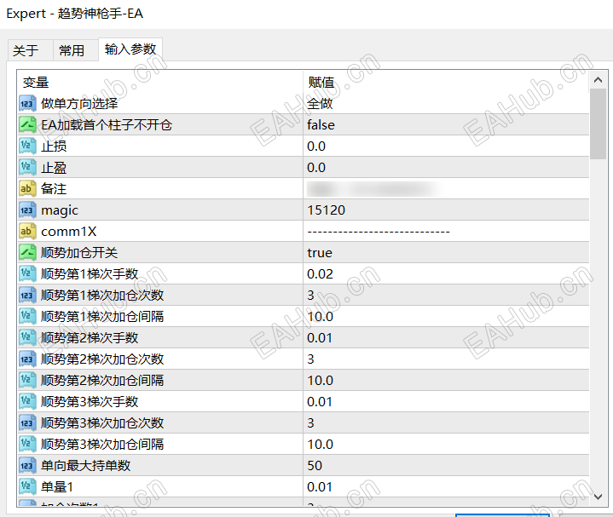Click the boolean icon beside 顺势加仓开关

(27, 253)
